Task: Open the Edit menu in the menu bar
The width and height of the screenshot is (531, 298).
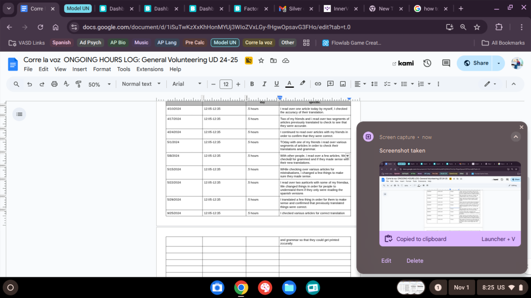Action: tap(44, 69)
